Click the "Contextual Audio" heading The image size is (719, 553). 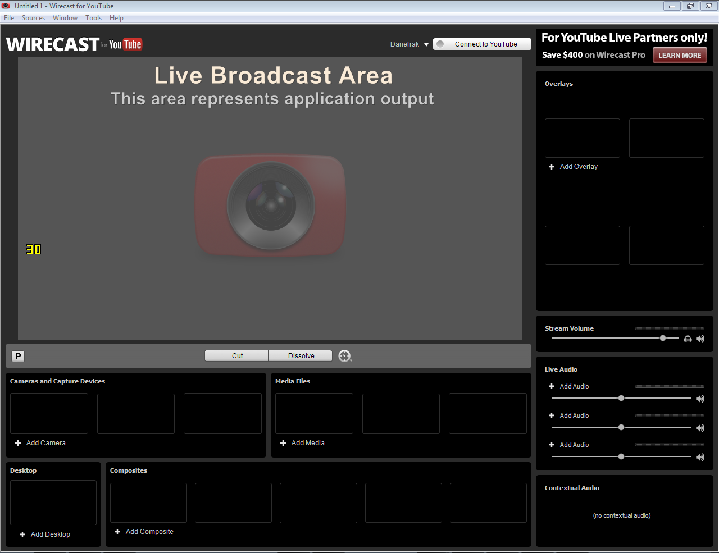coord(572,488)
